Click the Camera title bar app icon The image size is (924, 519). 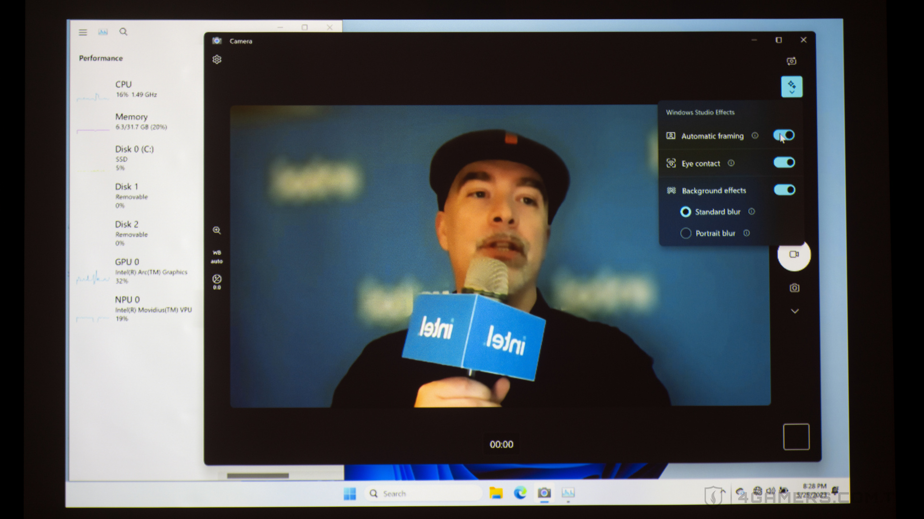[217, 41]
